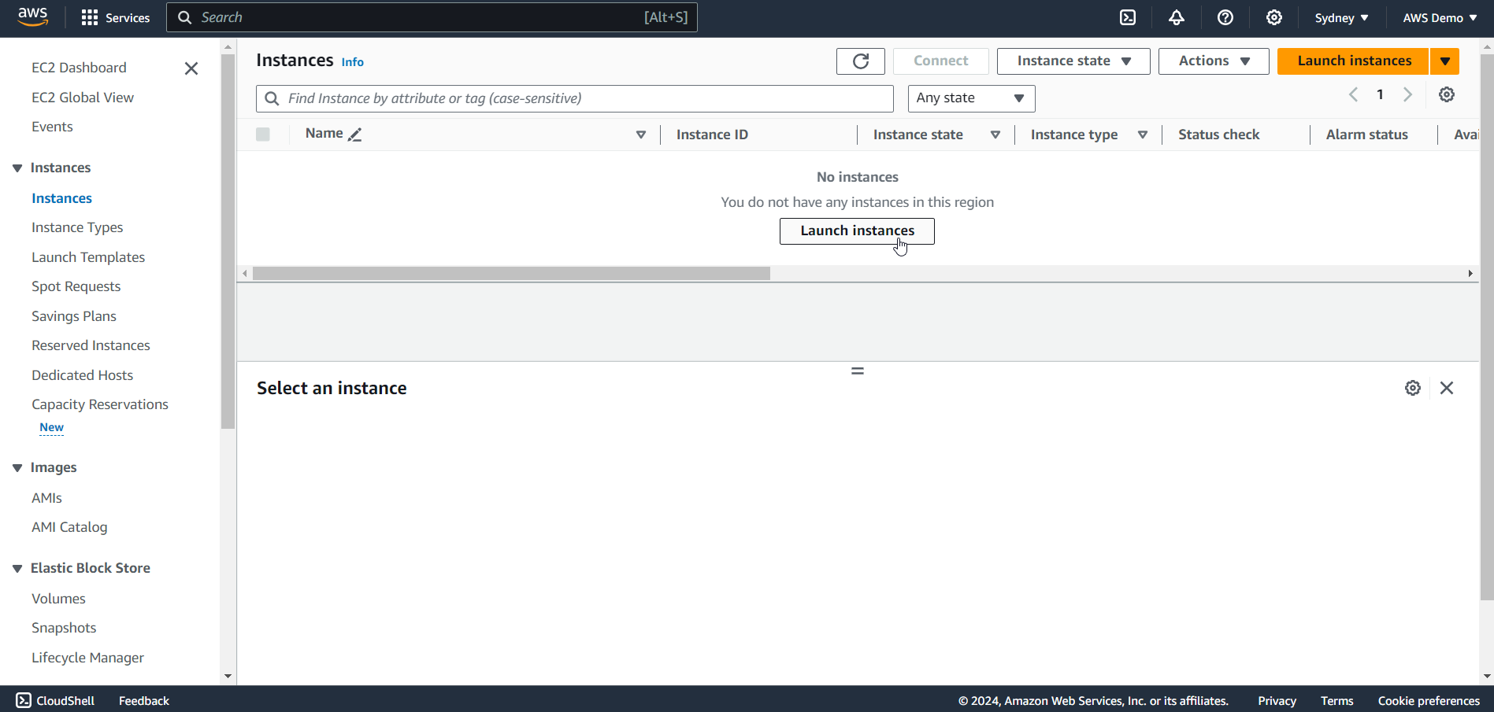
Task: Click the search magnifier in top bar
Action: point(184,17)
